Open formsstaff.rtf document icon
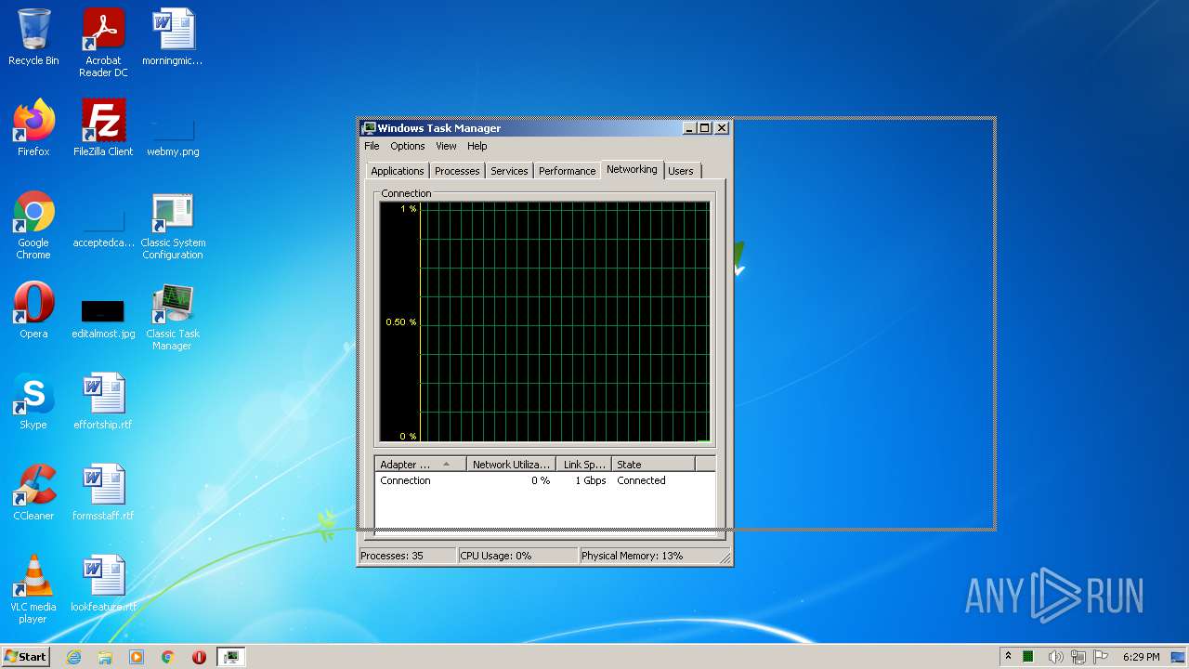Viewport: 1189px width, 669px height. [103, 492]
